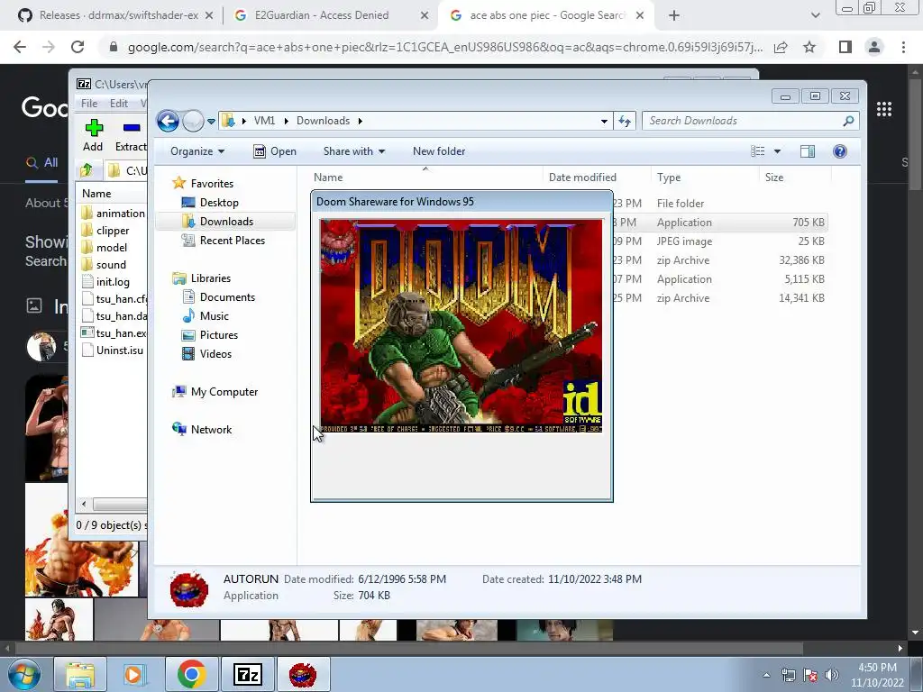The height and width of the screenshot is (692, 923).
Task: Bookmark this page with star icon
Action: click(x=809, y=47)
